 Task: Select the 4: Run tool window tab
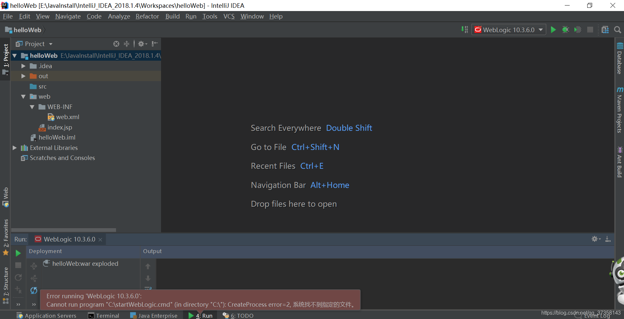click(200, 315)
